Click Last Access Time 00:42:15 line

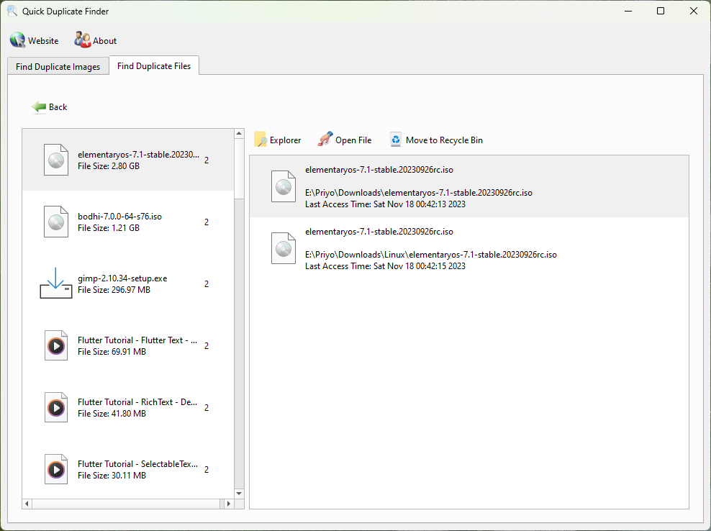[x=385, y=266]
